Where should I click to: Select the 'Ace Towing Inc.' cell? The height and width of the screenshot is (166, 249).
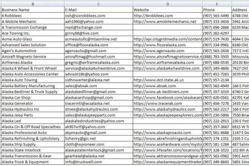[x=33, y=33]
